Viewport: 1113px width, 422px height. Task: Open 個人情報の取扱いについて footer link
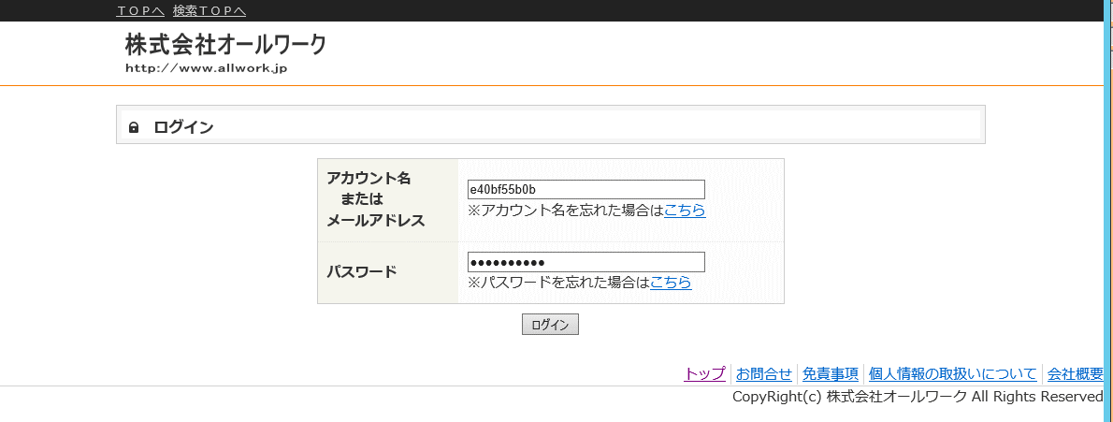(952, 373)
